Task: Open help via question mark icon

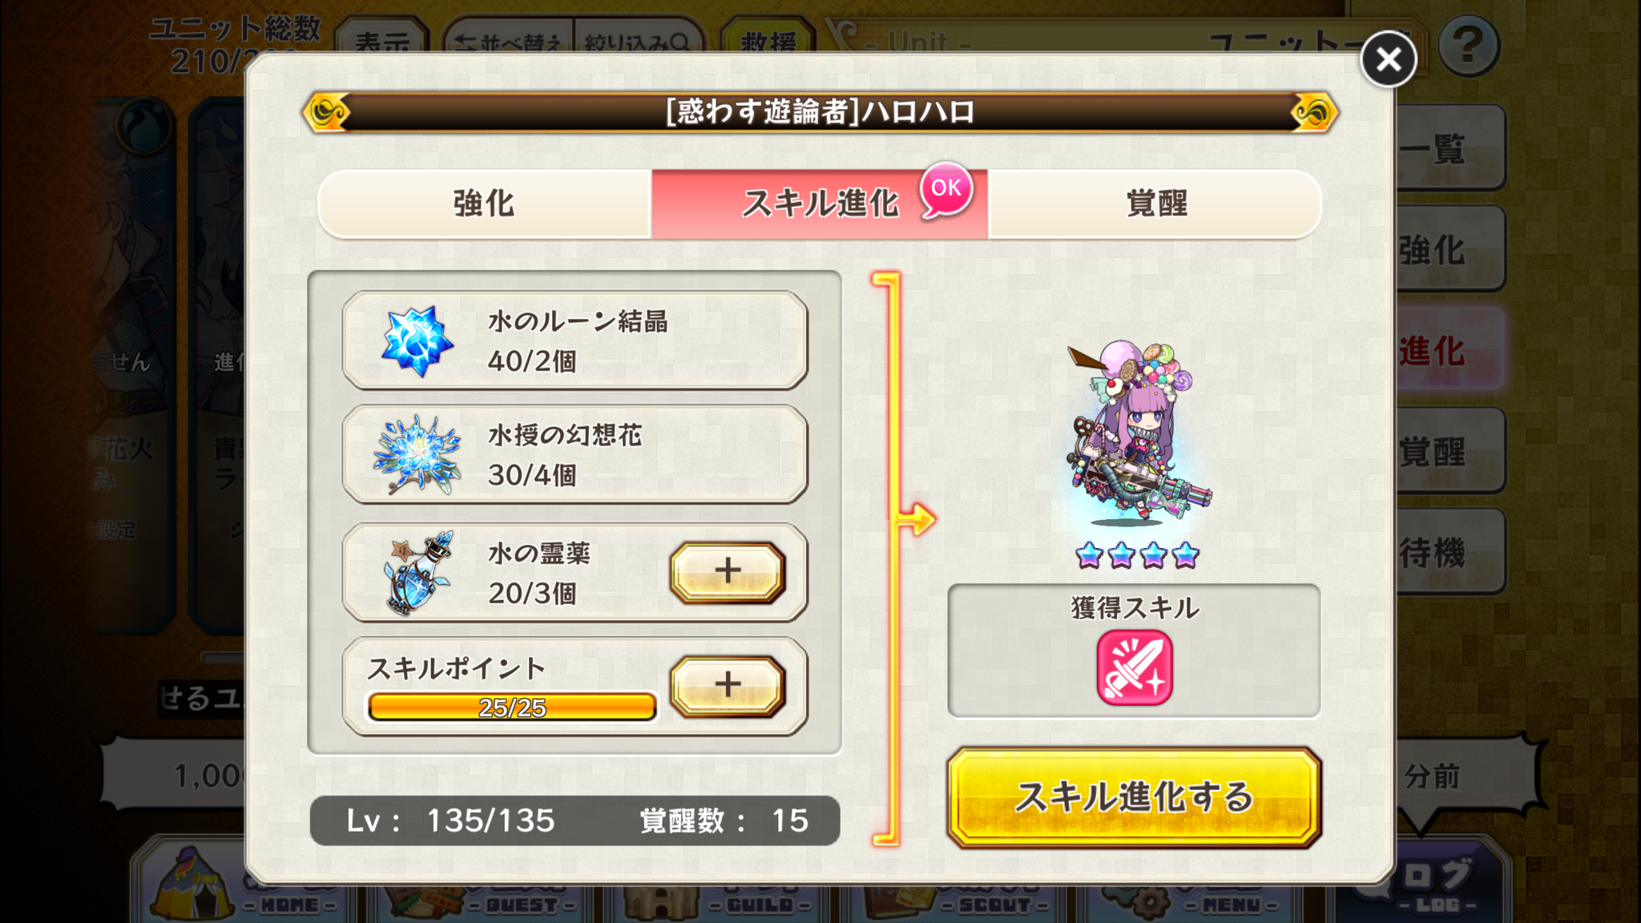Action: pos(1468,46)
